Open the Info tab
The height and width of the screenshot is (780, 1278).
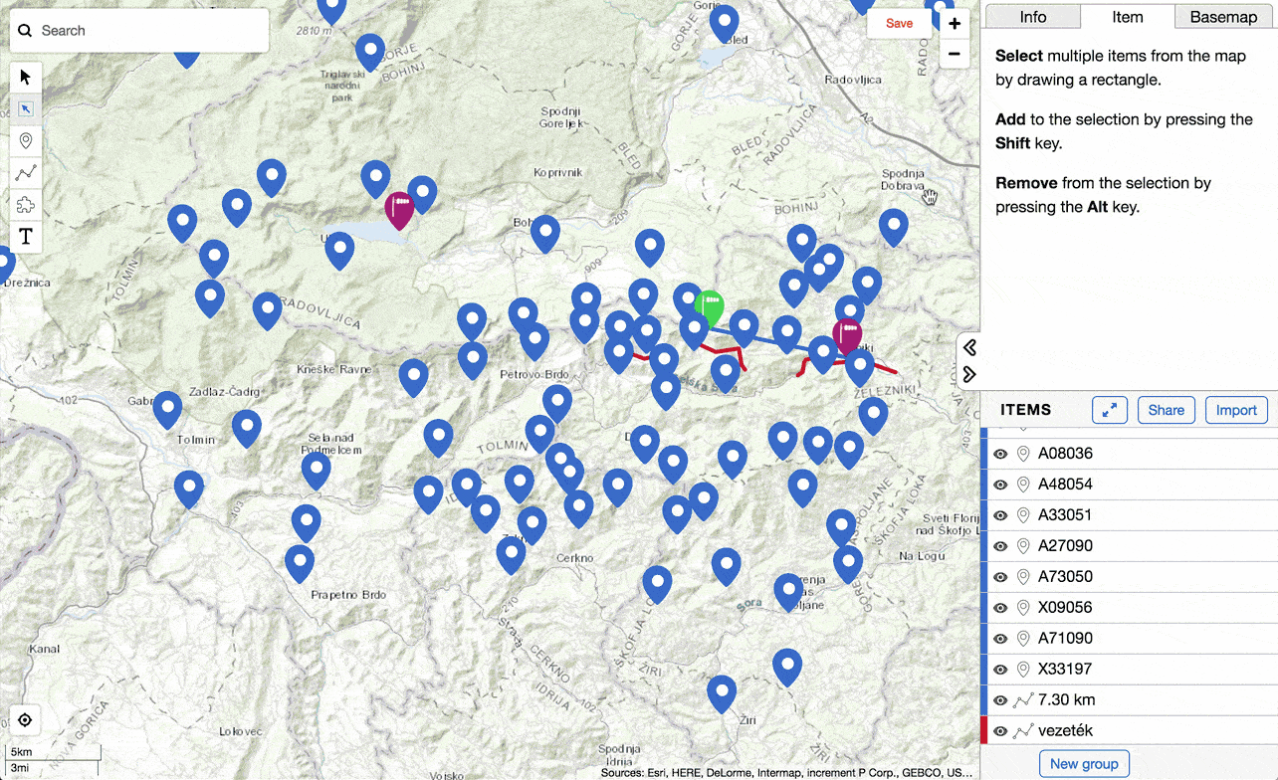pos(1032,16)
